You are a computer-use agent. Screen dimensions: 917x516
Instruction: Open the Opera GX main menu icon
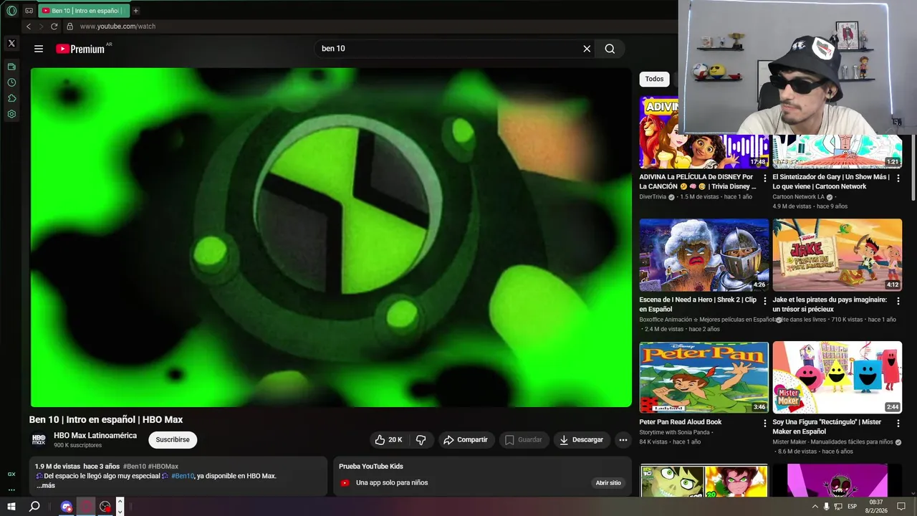11,11
